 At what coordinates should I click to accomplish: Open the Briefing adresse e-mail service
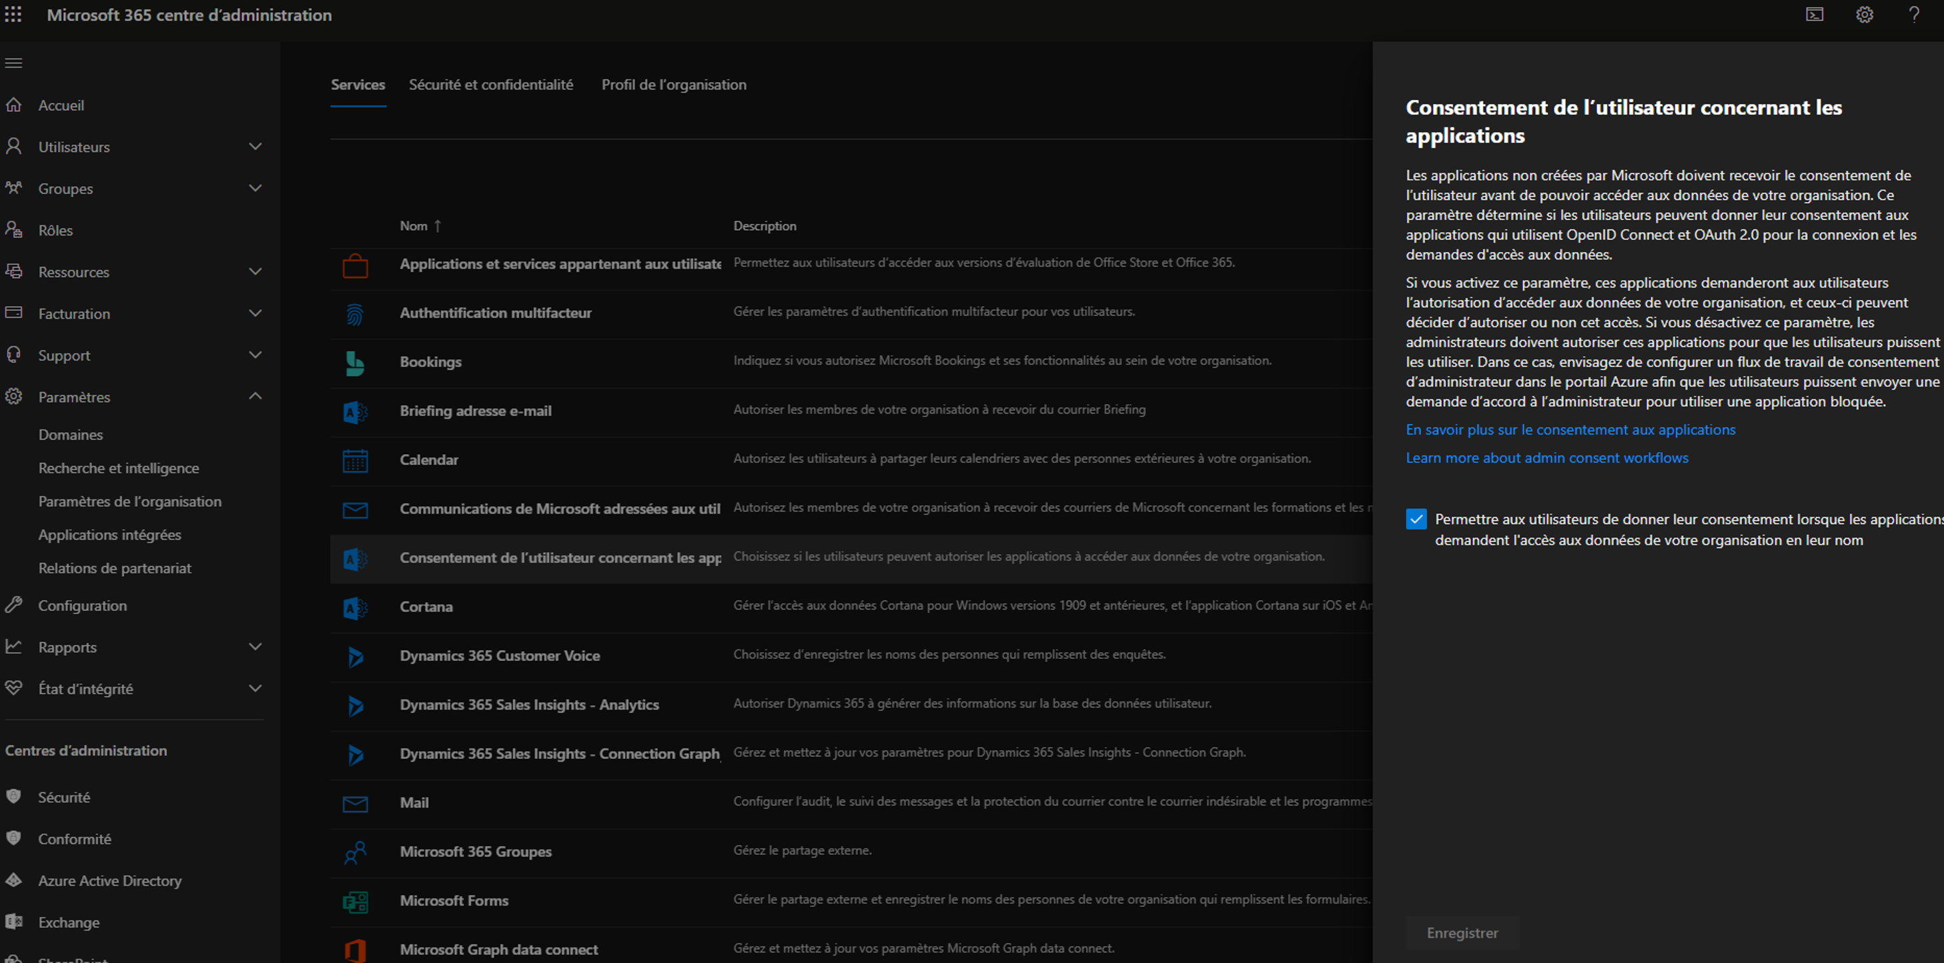click(x=851, y=410)
